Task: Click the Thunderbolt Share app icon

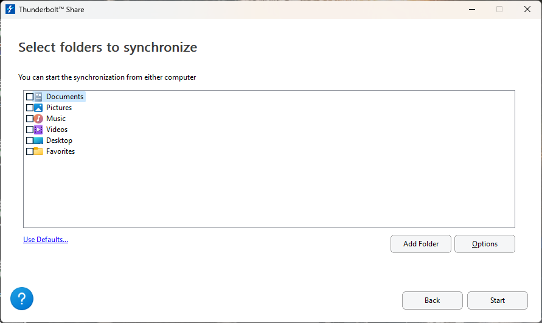Action: tap(10, 9)
